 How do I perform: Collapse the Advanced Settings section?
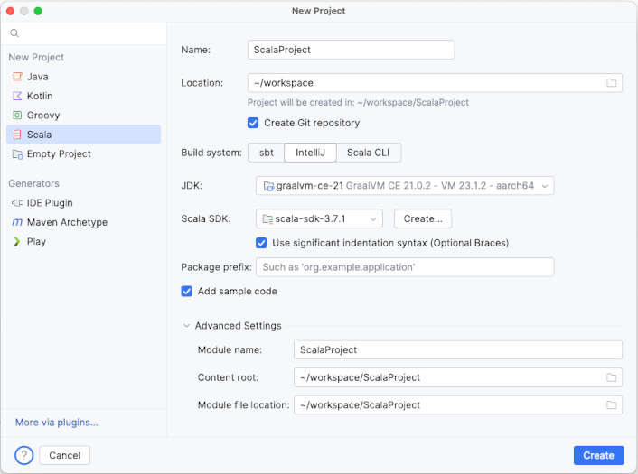coord(186,326)
